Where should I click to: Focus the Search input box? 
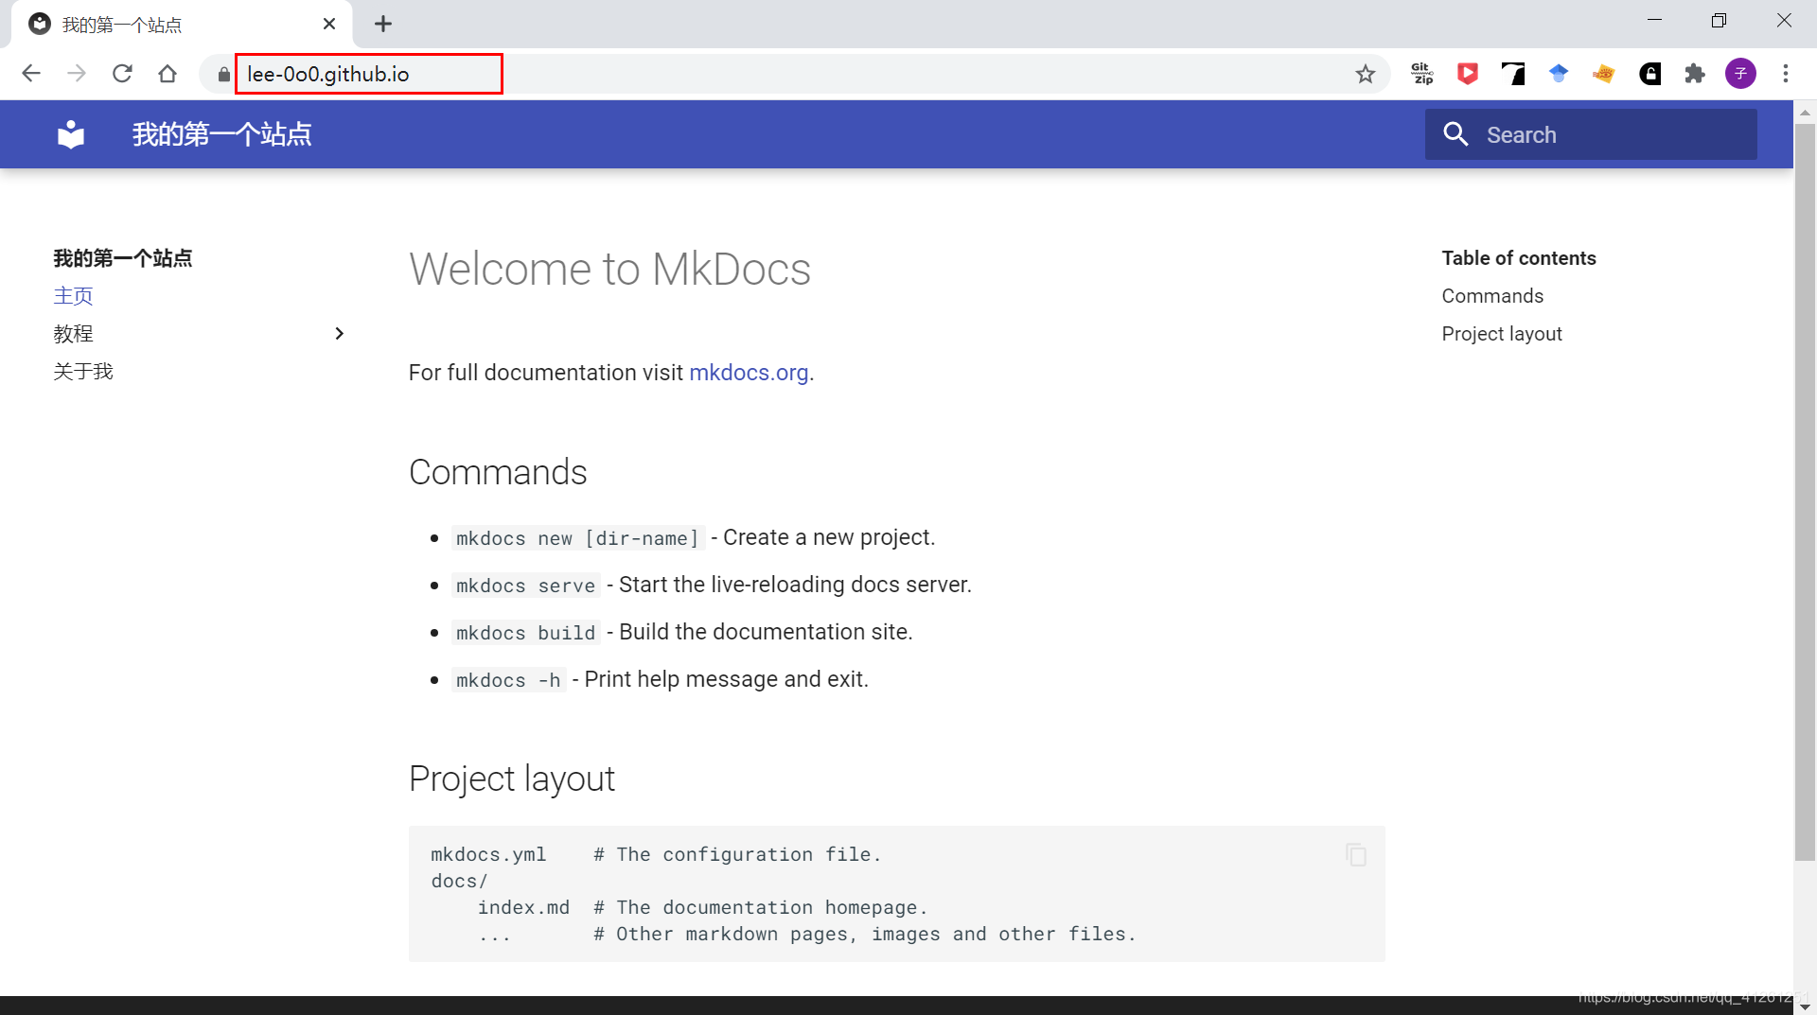click(x=1591, y=134)
